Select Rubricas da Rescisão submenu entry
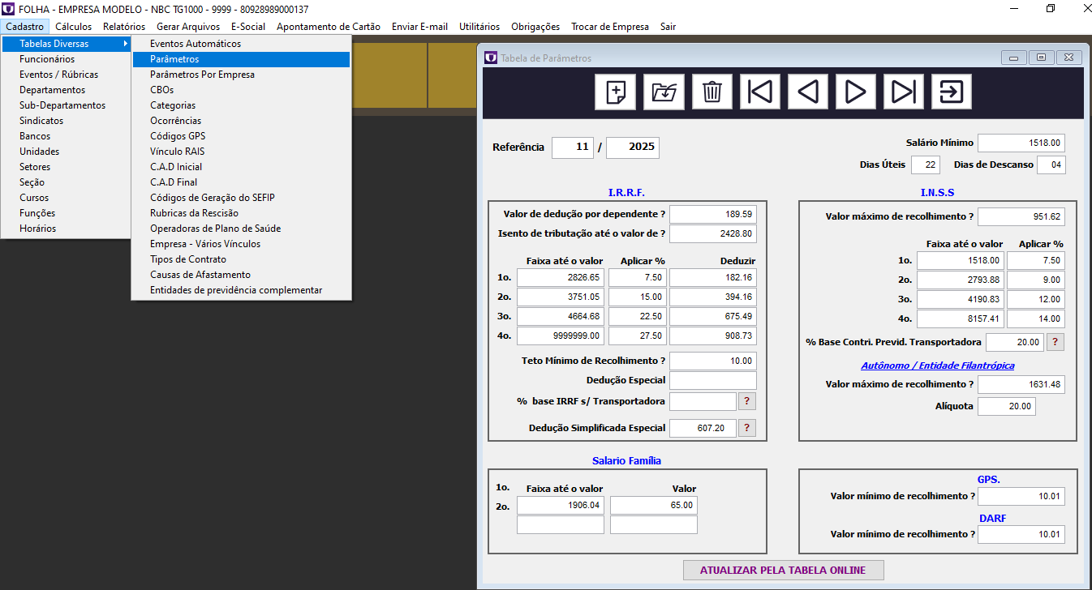 (242, 213)
